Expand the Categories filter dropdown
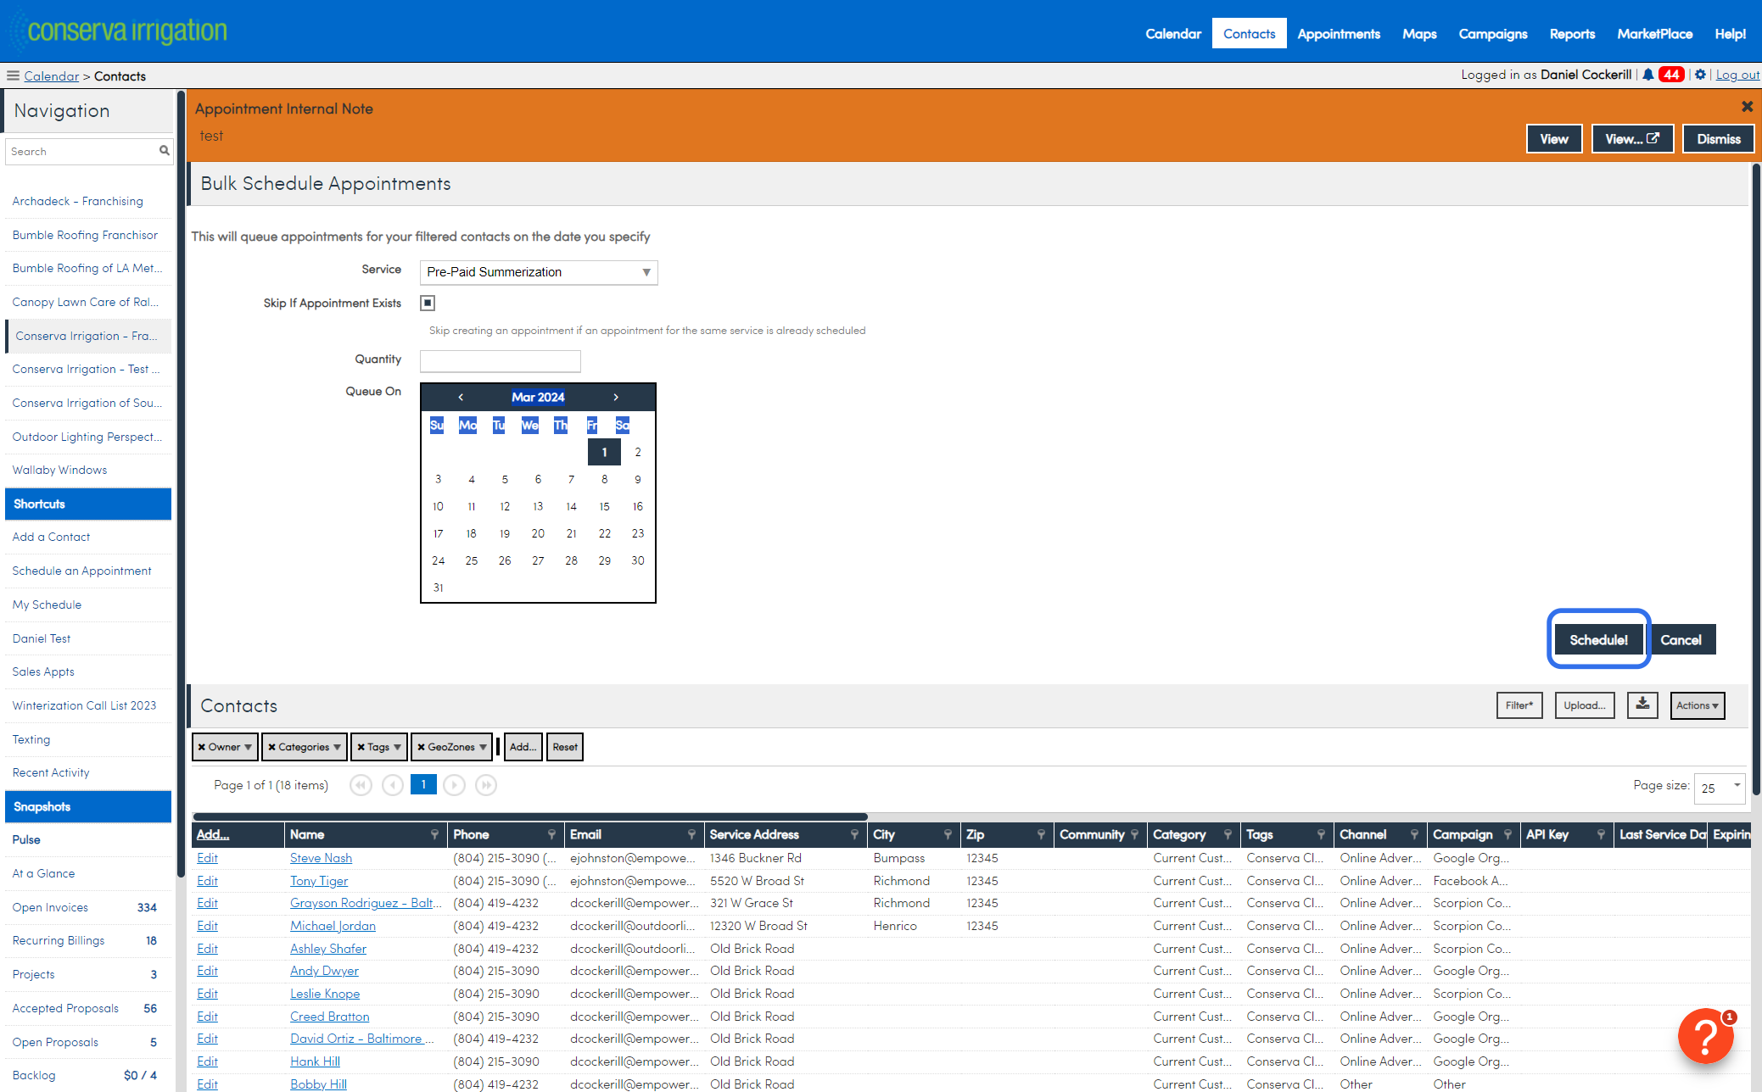Viewport: 1762px width, 1092px height. [x=337, y=747]
